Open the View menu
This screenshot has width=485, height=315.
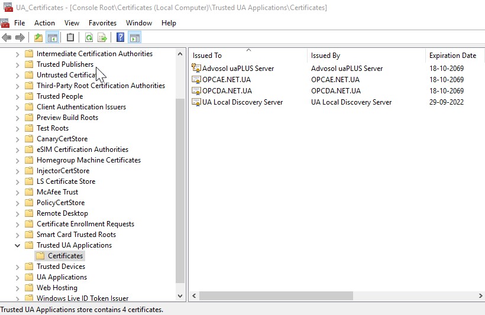coord(72,23)
